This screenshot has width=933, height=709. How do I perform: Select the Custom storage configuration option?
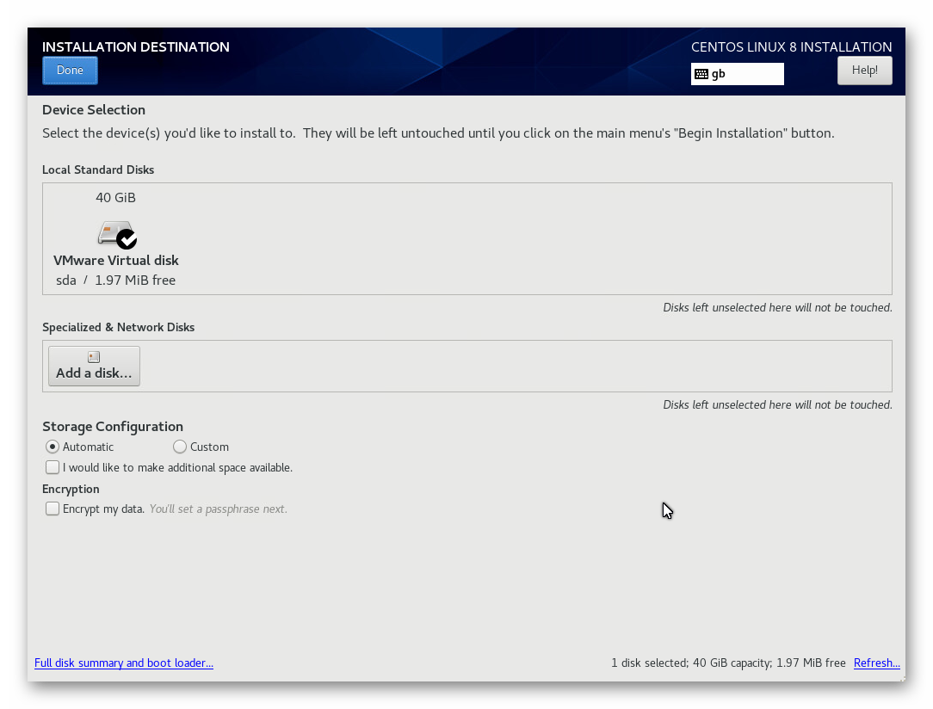click(179, 447)
